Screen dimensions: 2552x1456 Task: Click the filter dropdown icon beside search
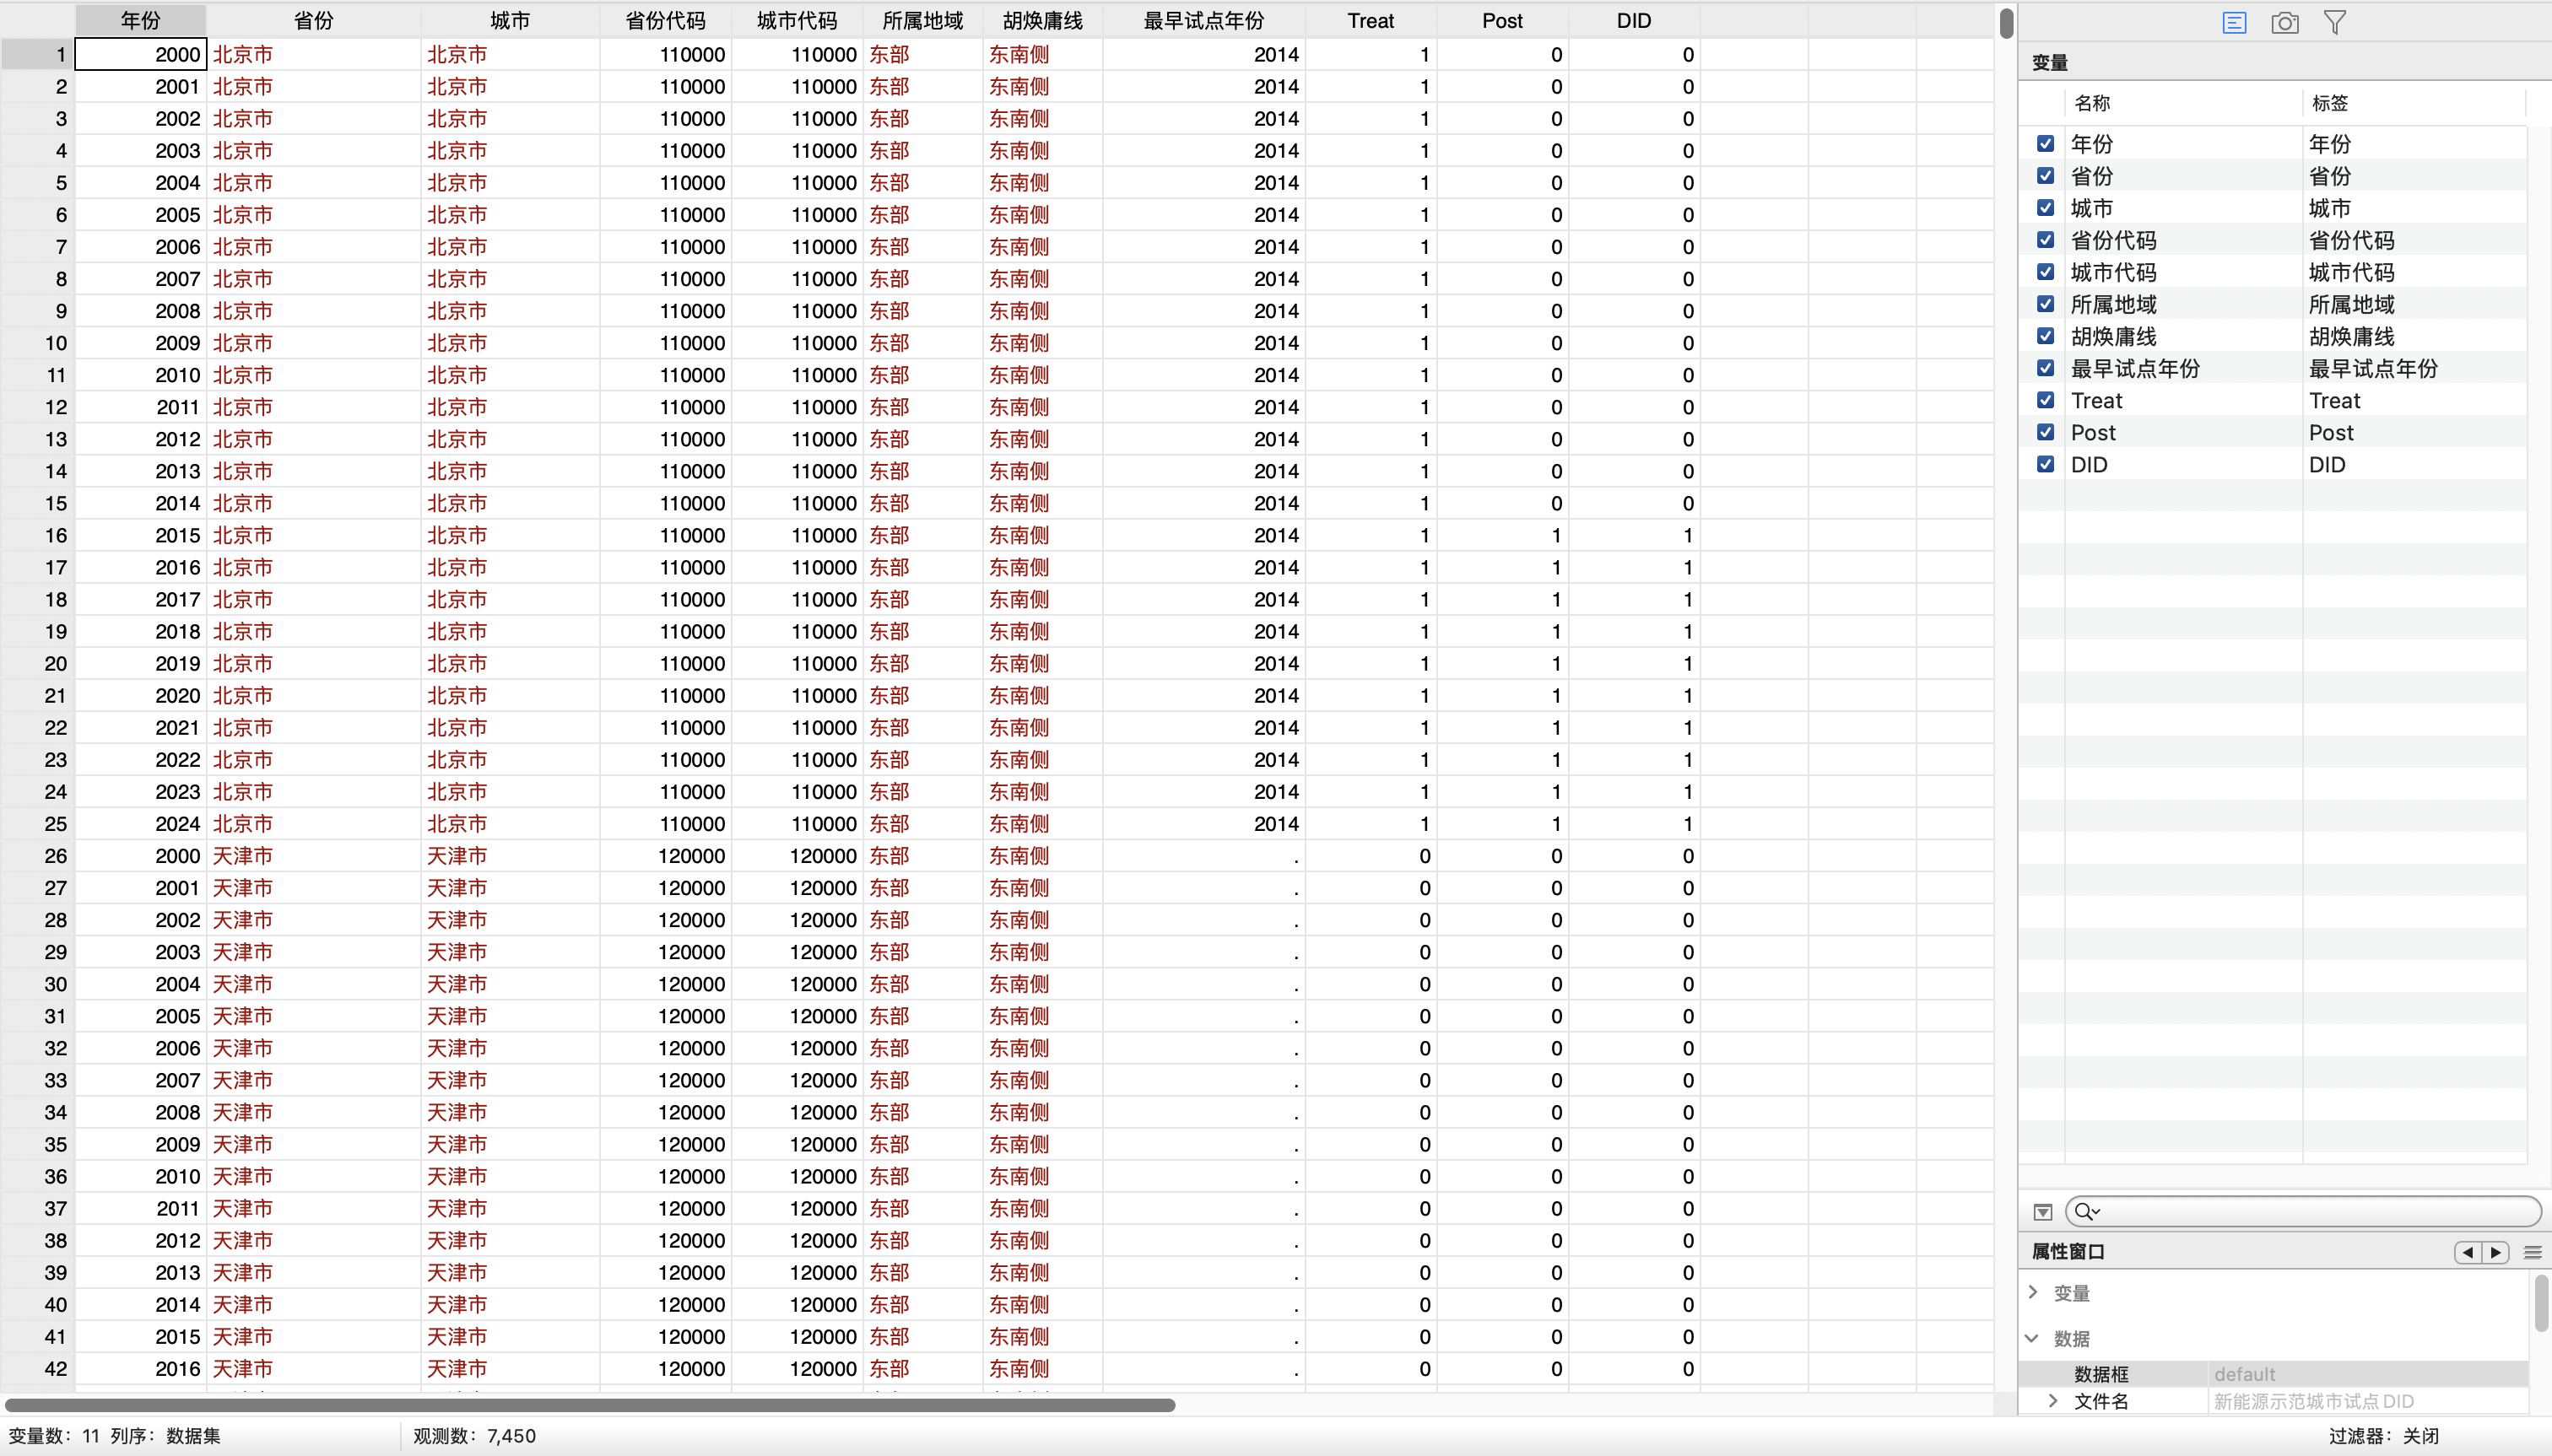point(2043,1212)
